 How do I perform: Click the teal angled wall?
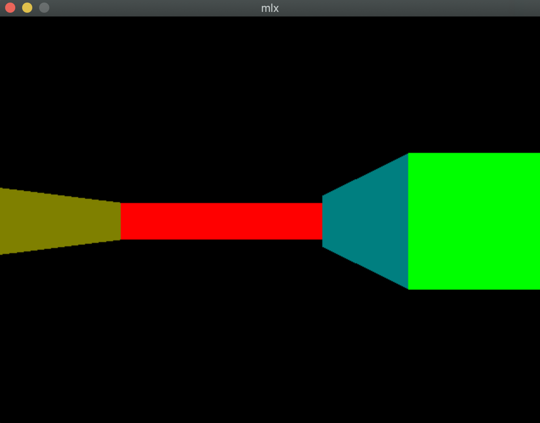(365, 221)
